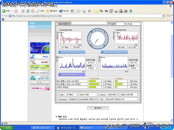Refresh the page with the green arrows icon
Screen dimensions: 174x130
(x=28, y=11)
